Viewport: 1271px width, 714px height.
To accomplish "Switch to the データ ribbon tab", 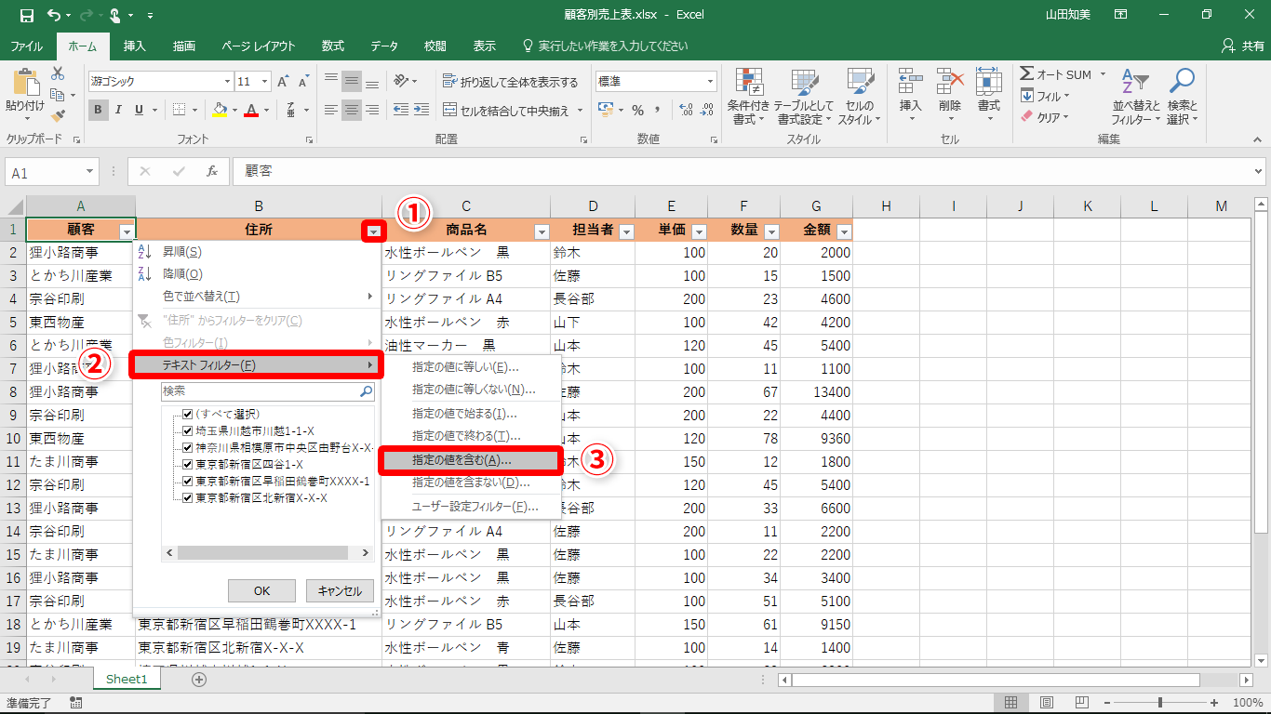I will [384, 46].
